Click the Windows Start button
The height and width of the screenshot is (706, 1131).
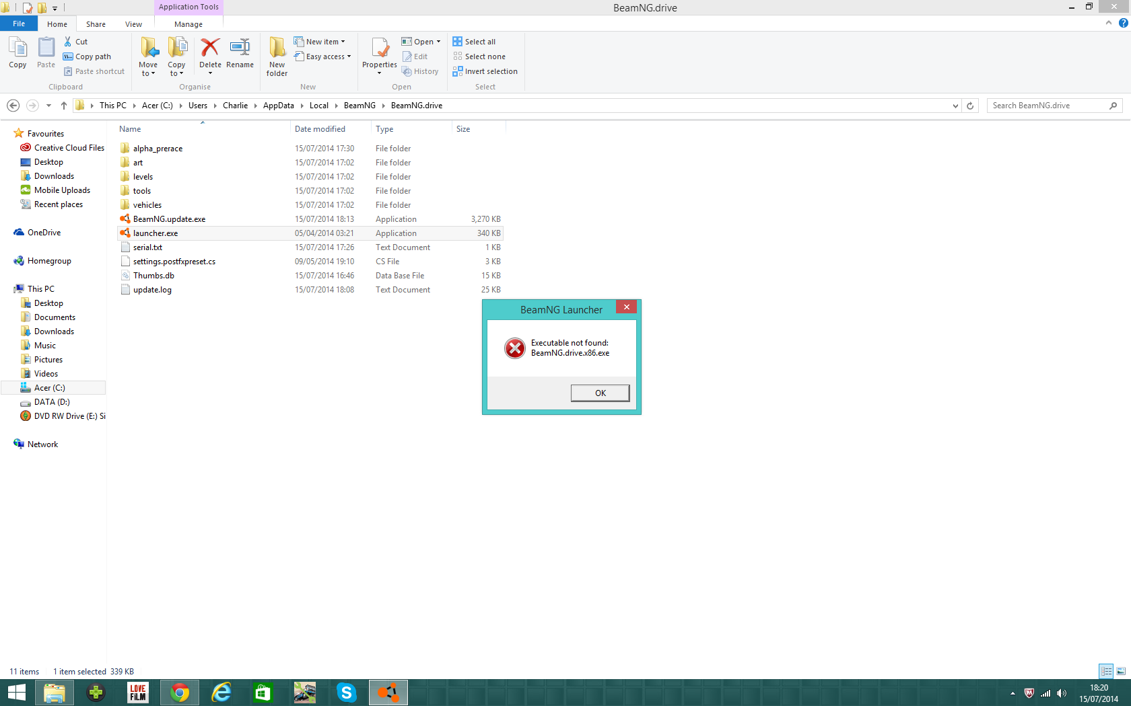[16, 693]
